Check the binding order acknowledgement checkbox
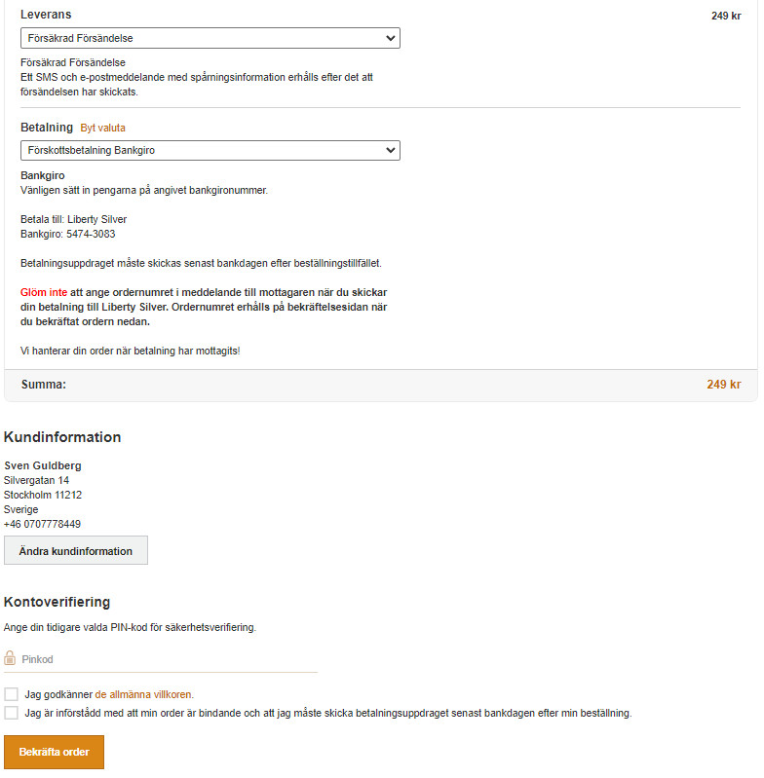The height and width of the screenshot is (778, 764). 11,714
